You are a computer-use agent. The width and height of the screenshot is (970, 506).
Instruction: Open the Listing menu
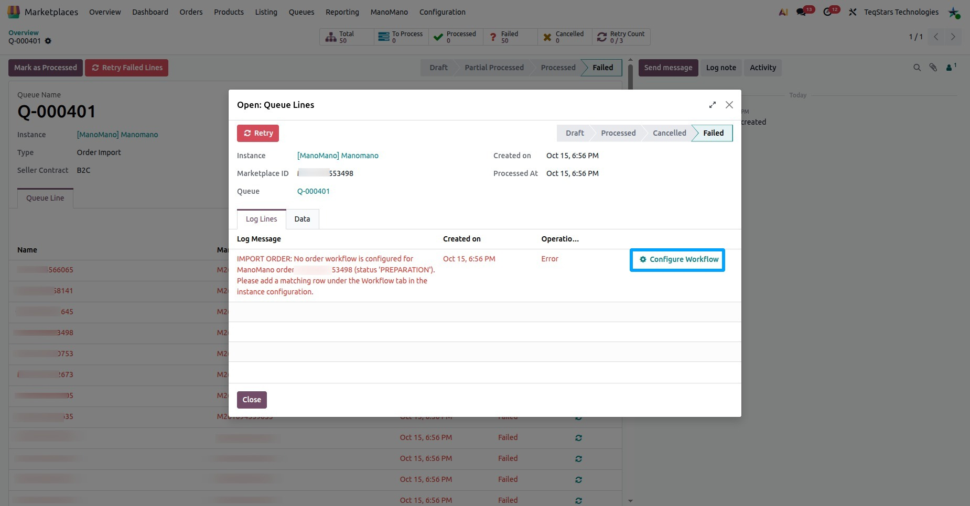coord(266,12)
